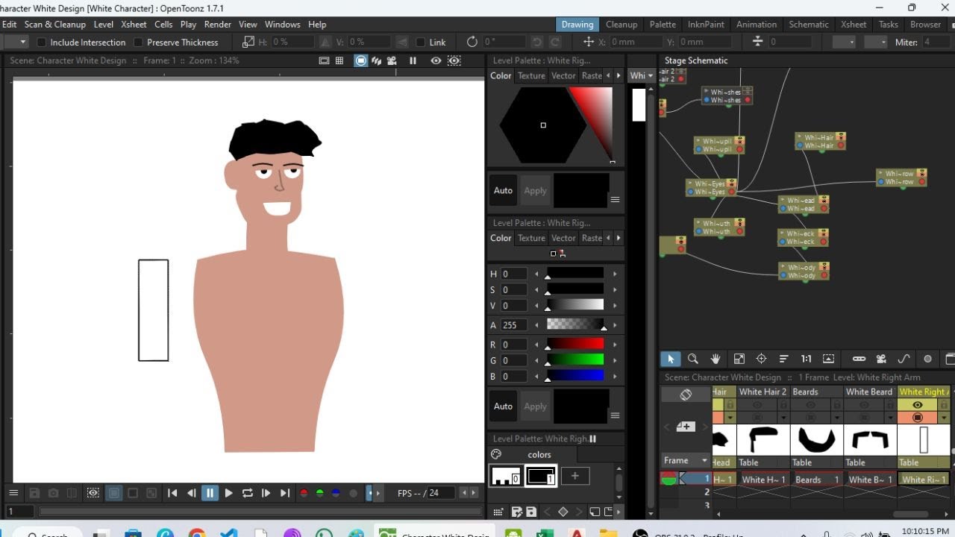Reset schematic size with the 1:1 icon

tap(806, 359)
